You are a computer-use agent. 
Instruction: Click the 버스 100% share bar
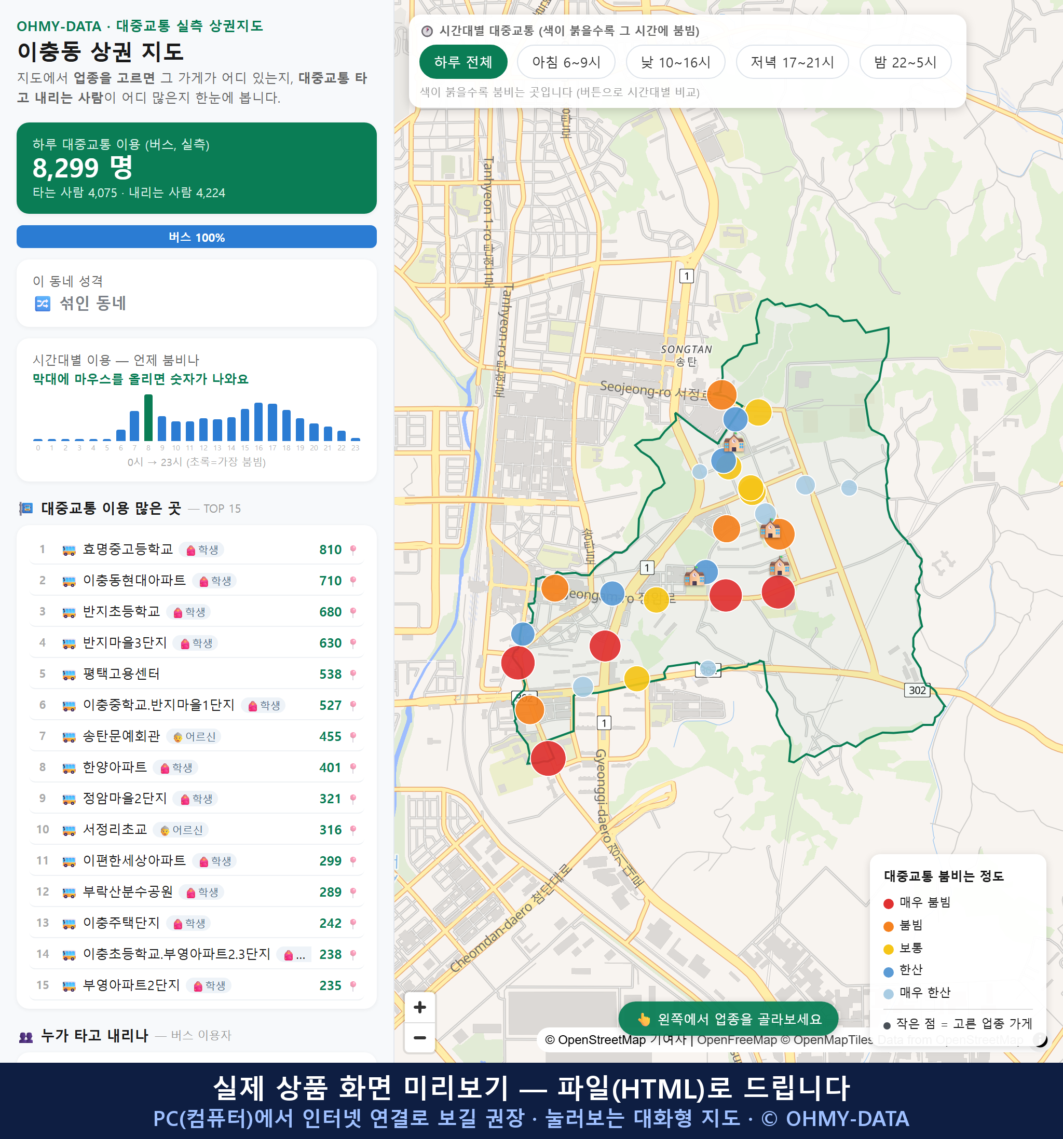pos(197,237)
